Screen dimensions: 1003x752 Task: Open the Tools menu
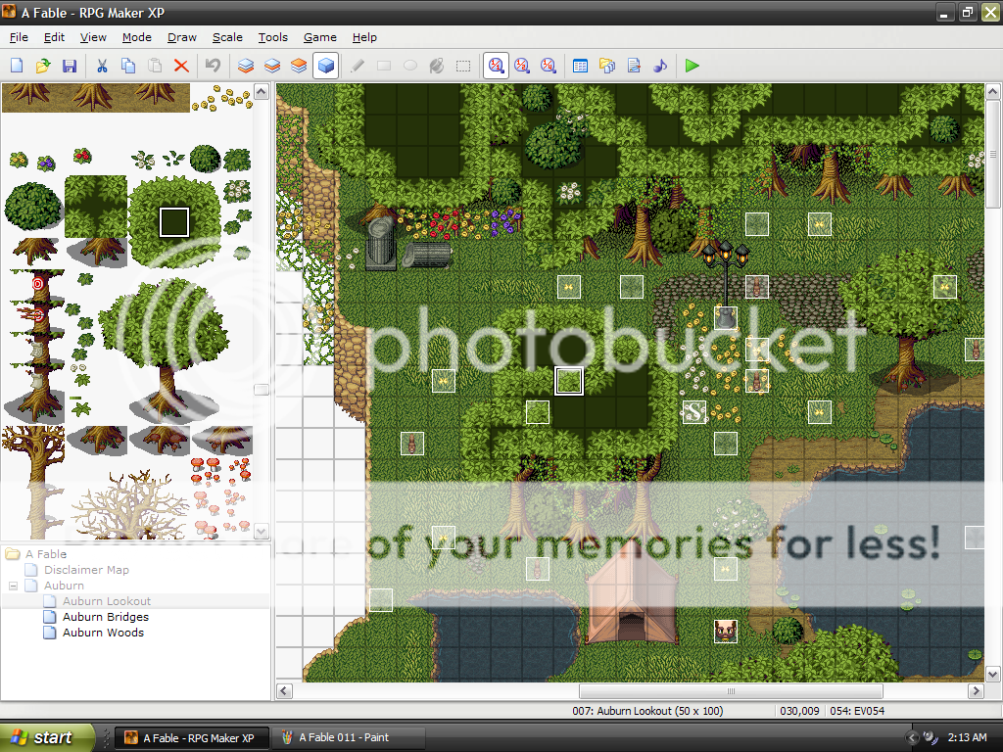[x=272, y=37]
